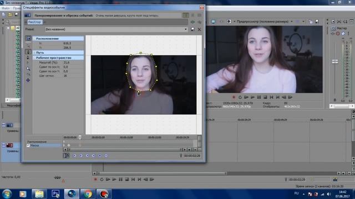The width and height of the screenshot is (355, 199).
Task: Collapse the Расположение section
Action: [34, 39]
